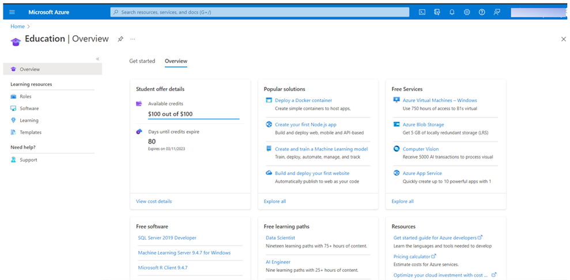Select the Overview tab
The width and height of the screenshot is (570, 280).
pyautogui.click(x=176, y=61)
